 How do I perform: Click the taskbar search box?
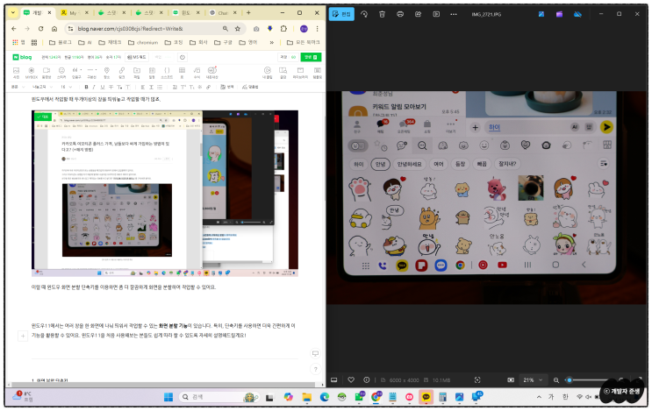coord(219,397)
